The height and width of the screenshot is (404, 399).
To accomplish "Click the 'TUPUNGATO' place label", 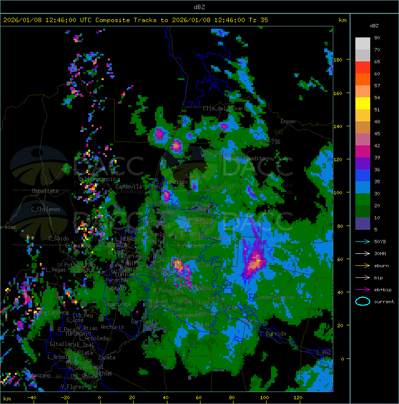I will click(x=78, y=333).
